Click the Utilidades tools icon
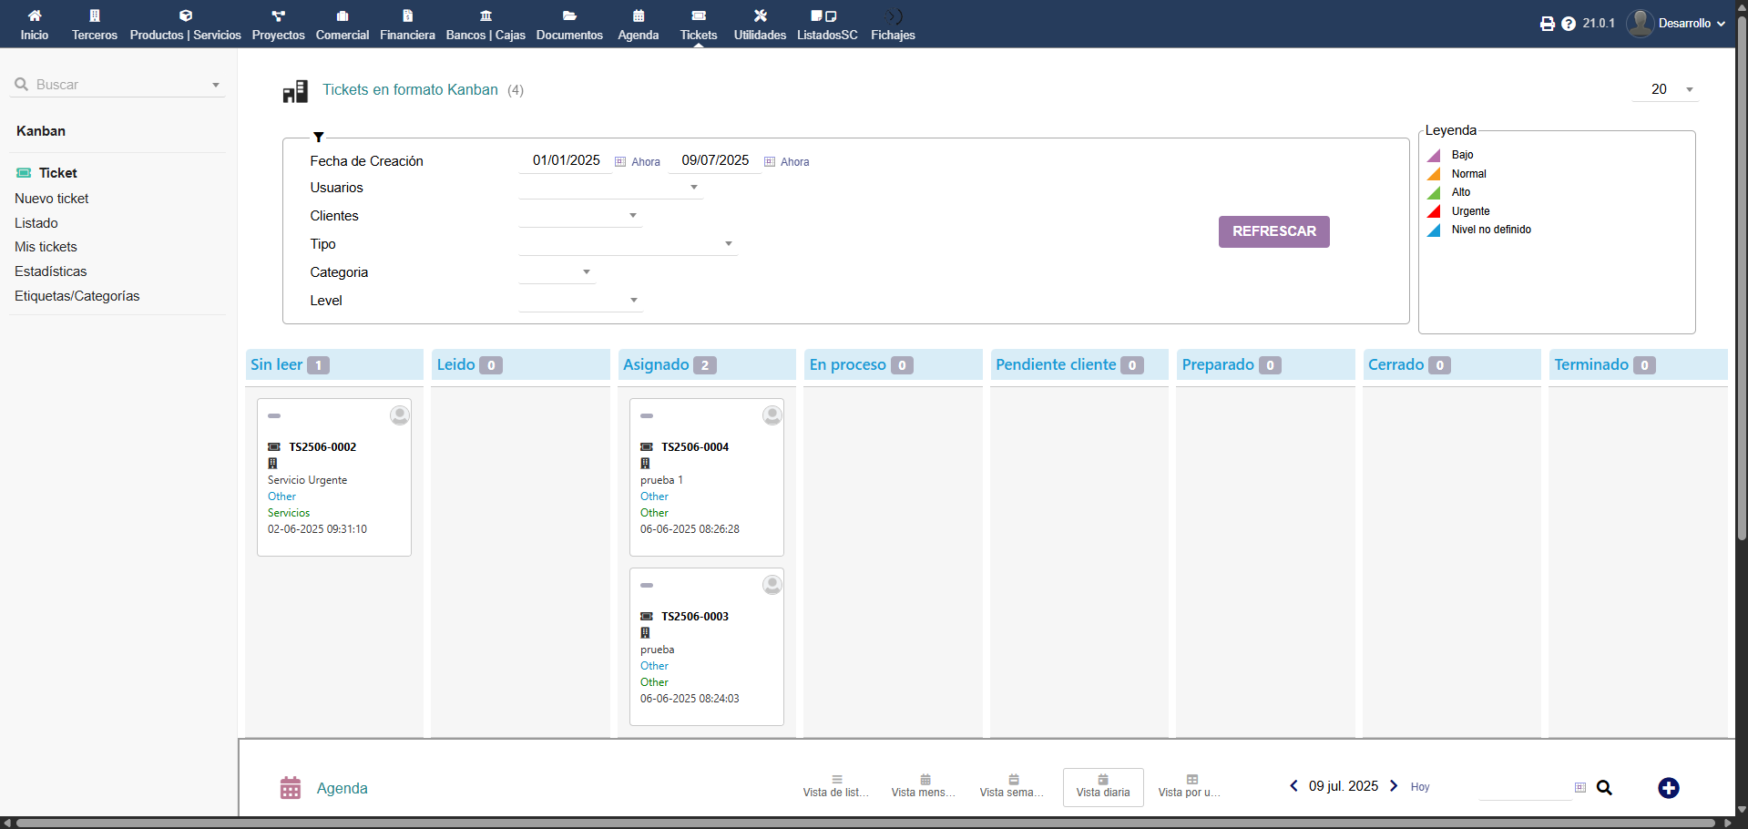This screenshot has height=829, width=1748. pyautogui.click(x=761, y=15)
